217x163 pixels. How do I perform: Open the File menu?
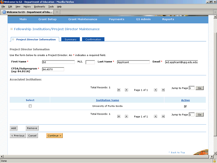click(x=3, y=7)
